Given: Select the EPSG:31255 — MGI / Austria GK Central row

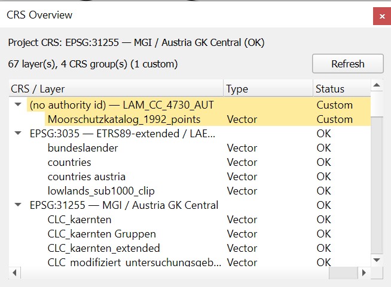Looking at the screenshot, I should coord(190,205).
